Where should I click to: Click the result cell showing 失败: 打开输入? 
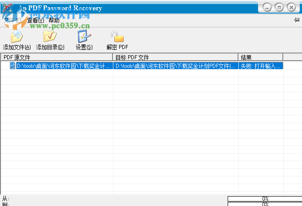pos(261,66)
